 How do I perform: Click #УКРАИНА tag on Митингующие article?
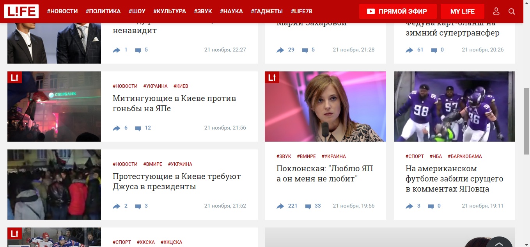pos(155,86)
